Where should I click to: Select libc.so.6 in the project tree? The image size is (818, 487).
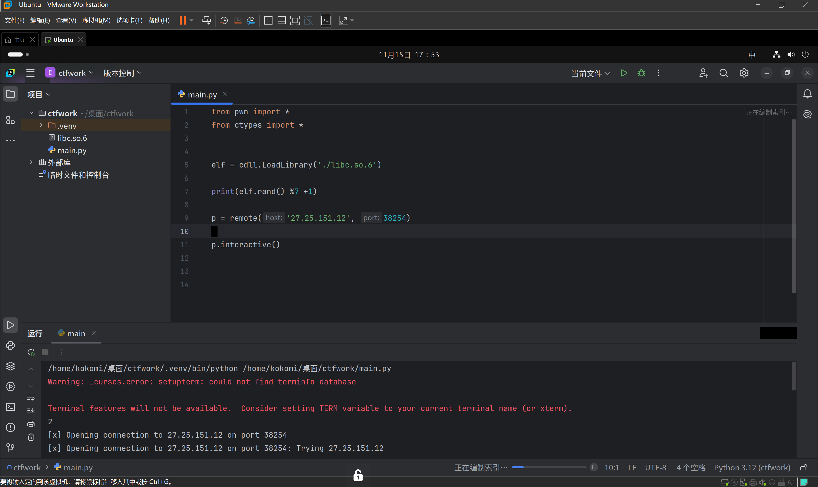pyautogui.click(x=72, y=138)
